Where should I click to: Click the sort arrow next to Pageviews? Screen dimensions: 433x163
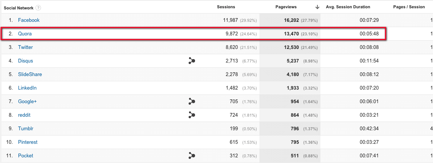click(x=317, y=7)
